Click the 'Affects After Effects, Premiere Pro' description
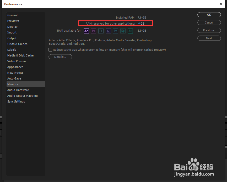This screenshot has height=182, width=227. coord(101,42)
